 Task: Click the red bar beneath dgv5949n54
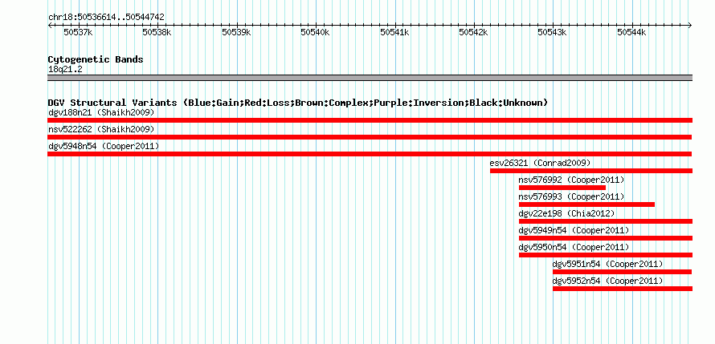coord(606,238)
